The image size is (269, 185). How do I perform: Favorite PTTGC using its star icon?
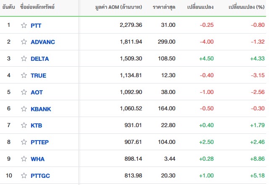tap(24, 176)
